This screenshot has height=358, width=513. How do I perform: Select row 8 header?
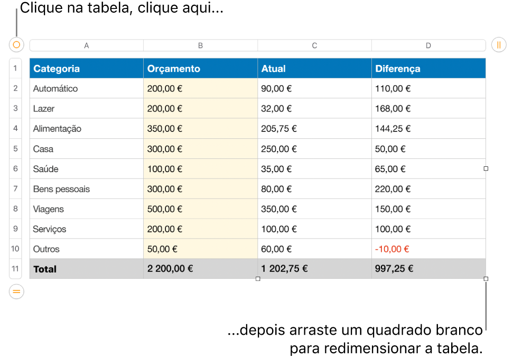click(15, 209)
